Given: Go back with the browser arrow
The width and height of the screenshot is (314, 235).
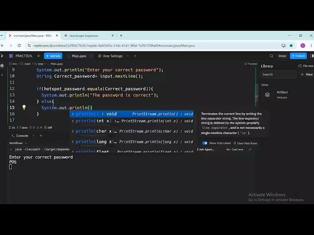Looking at the screenshot, I should coord(2,46).
